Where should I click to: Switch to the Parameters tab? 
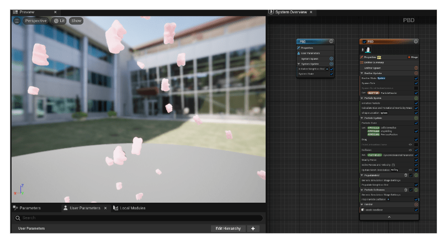click(29, 208)
